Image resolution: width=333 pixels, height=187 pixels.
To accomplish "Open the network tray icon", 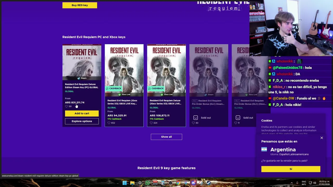I will click(x=310, y=183).
